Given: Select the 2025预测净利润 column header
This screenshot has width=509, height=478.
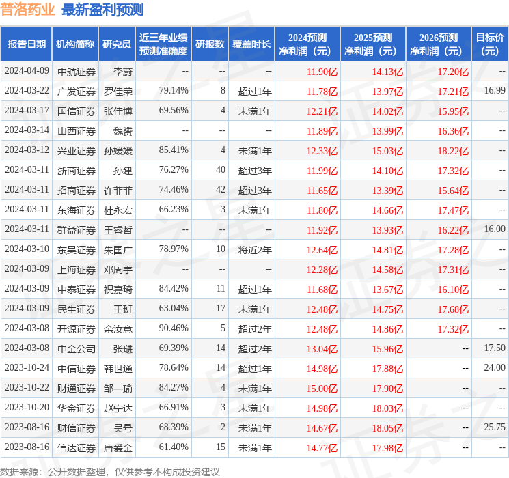Looking at the screenshot, I should click(x=373, y=44).
